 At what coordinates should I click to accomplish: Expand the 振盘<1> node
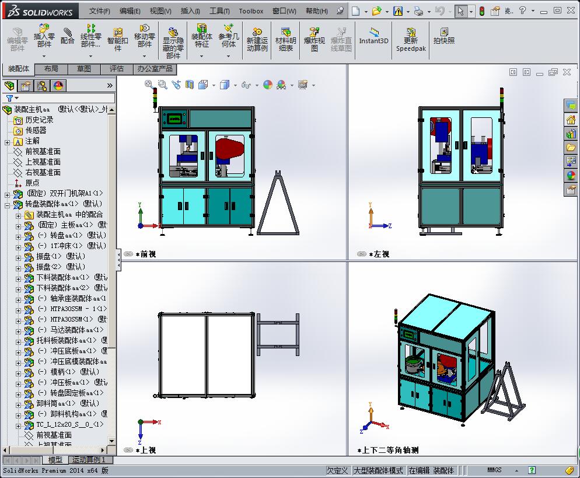tap(18, 258)
